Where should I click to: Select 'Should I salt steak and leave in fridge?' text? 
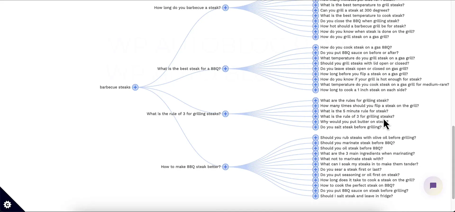(357, 196)
